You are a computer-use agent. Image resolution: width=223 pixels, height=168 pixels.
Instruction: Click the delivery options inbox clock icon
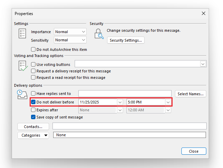pos(22,94)
